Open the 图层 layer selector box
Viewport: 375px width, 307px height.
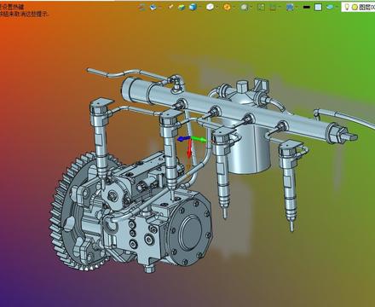point(358,7)
